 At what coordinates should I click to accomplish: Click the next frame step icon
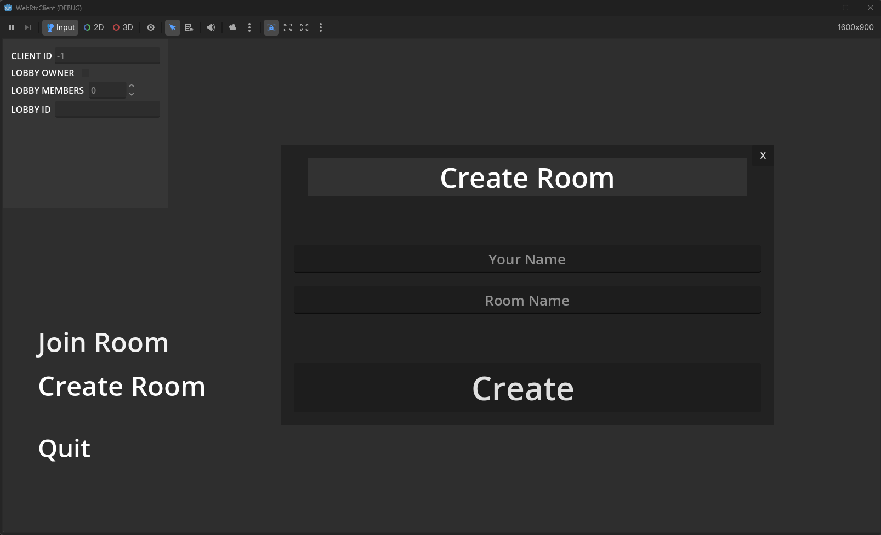(x=27, y=27)
